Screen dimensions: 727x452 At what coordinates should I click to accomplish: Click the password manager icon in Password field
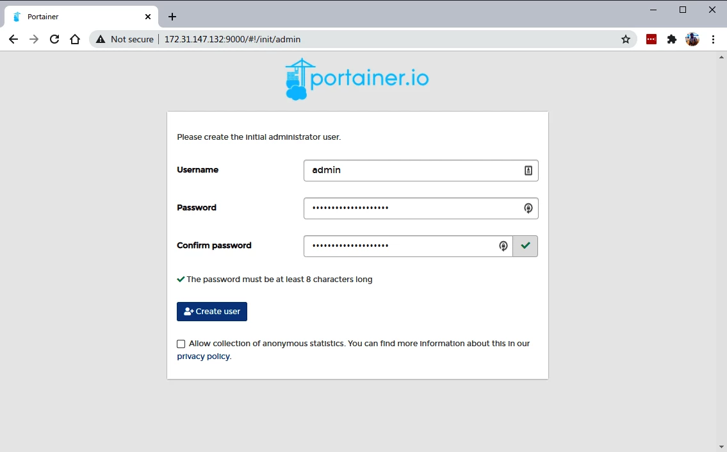coord(528,208)
